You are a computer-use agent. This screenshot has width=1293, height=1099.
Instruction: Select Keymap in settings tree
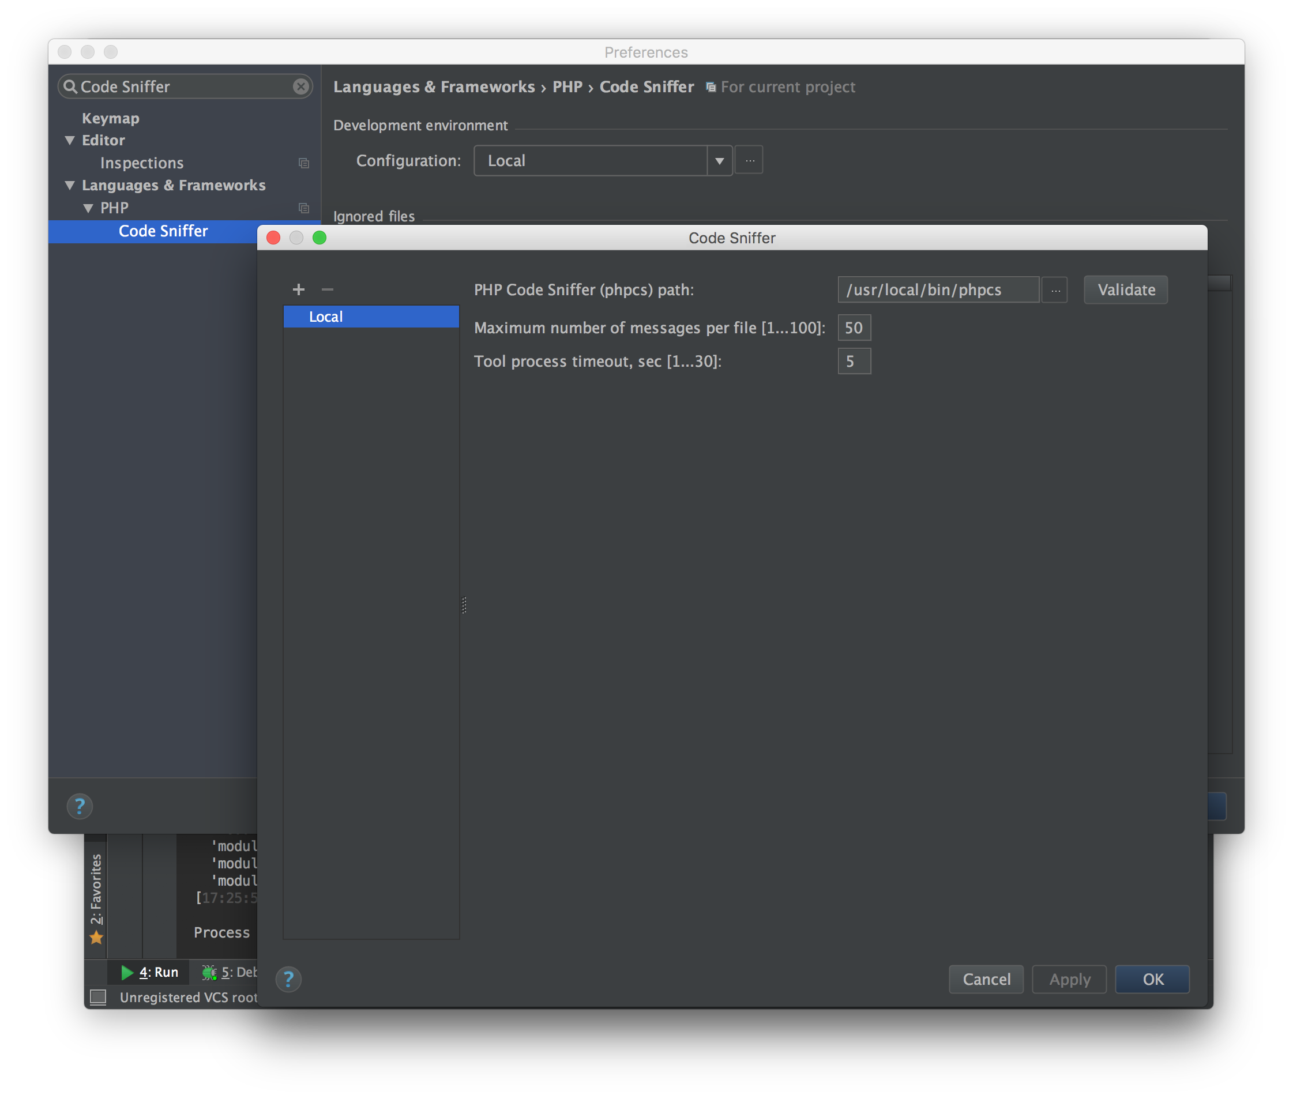coord(111,118)
